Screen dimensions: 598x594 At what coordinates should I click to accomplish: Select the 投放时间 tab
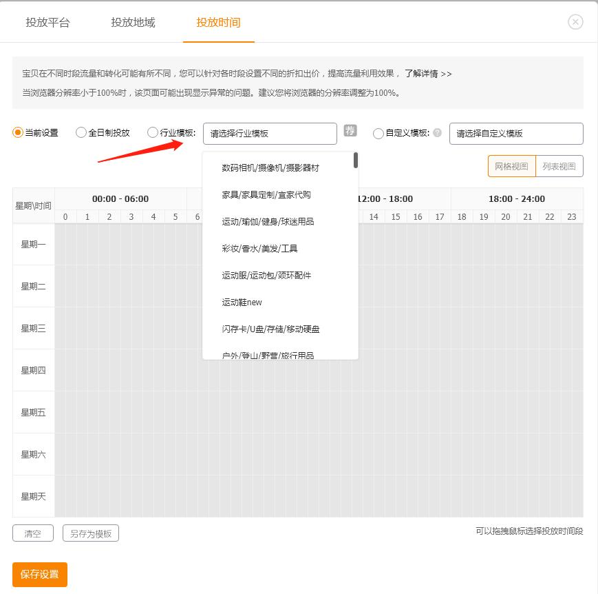(x=219, y=22)
